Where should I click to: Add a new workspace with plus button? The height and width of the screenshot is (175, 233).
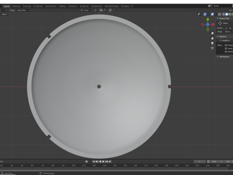pos(132,6)
